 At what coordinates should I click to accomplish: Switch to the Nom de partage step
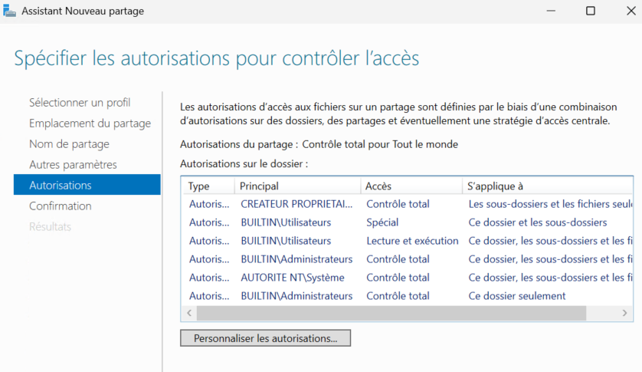[69, 143]
